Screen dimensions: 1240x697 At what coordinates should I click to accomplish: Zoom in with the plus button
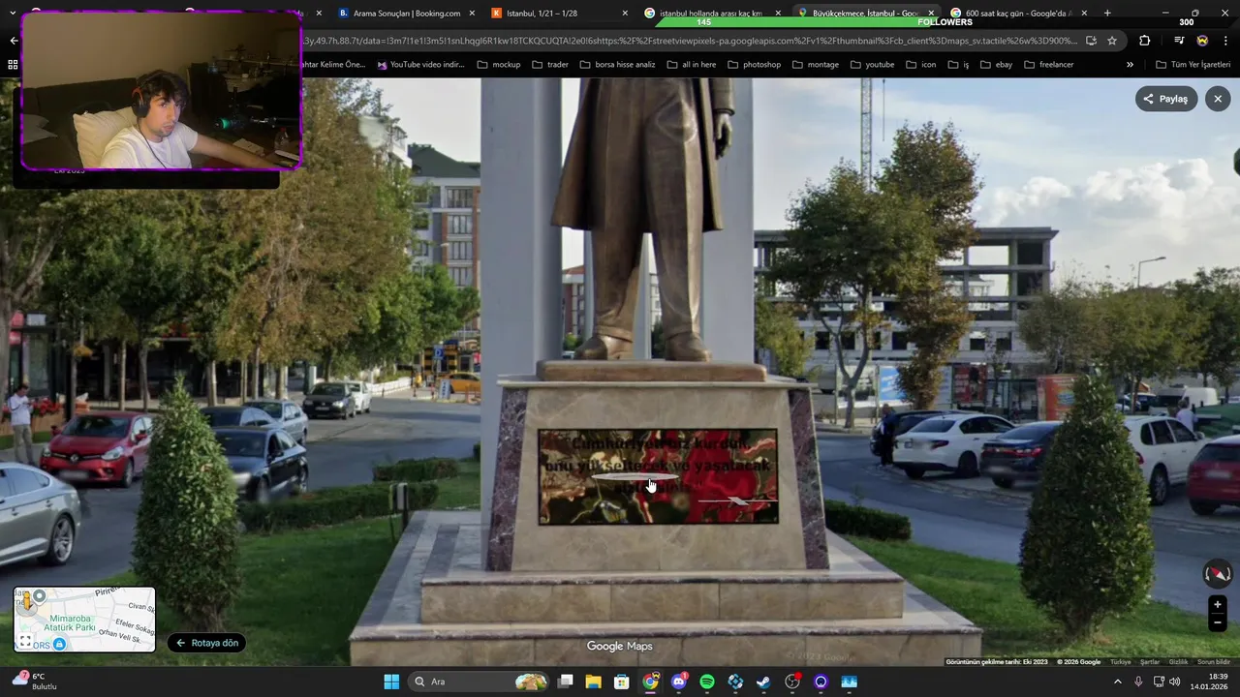pyautogui.click(x=1218, y=605)
